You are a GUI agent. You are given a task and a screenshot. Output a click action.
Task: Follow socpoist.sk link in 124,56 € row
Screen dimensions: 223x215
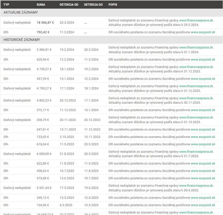tap(203, 205)
